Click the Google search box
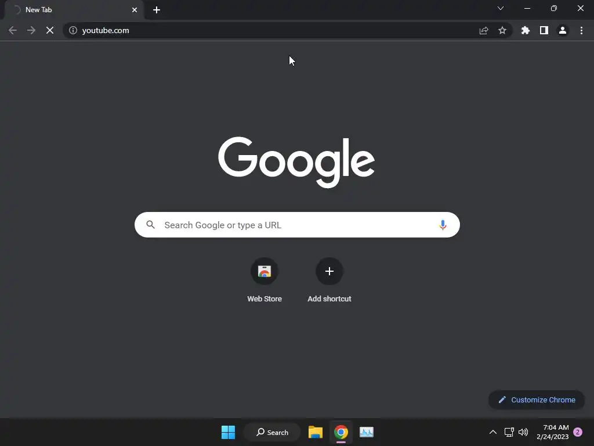 297,225
